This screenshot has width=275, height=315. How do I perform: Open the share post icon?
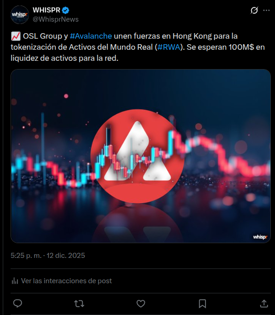[264, 303]
